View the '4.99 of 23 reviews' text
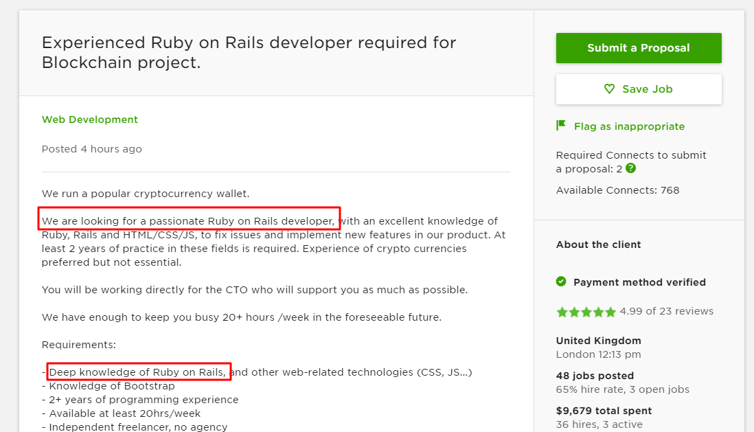 666,311
